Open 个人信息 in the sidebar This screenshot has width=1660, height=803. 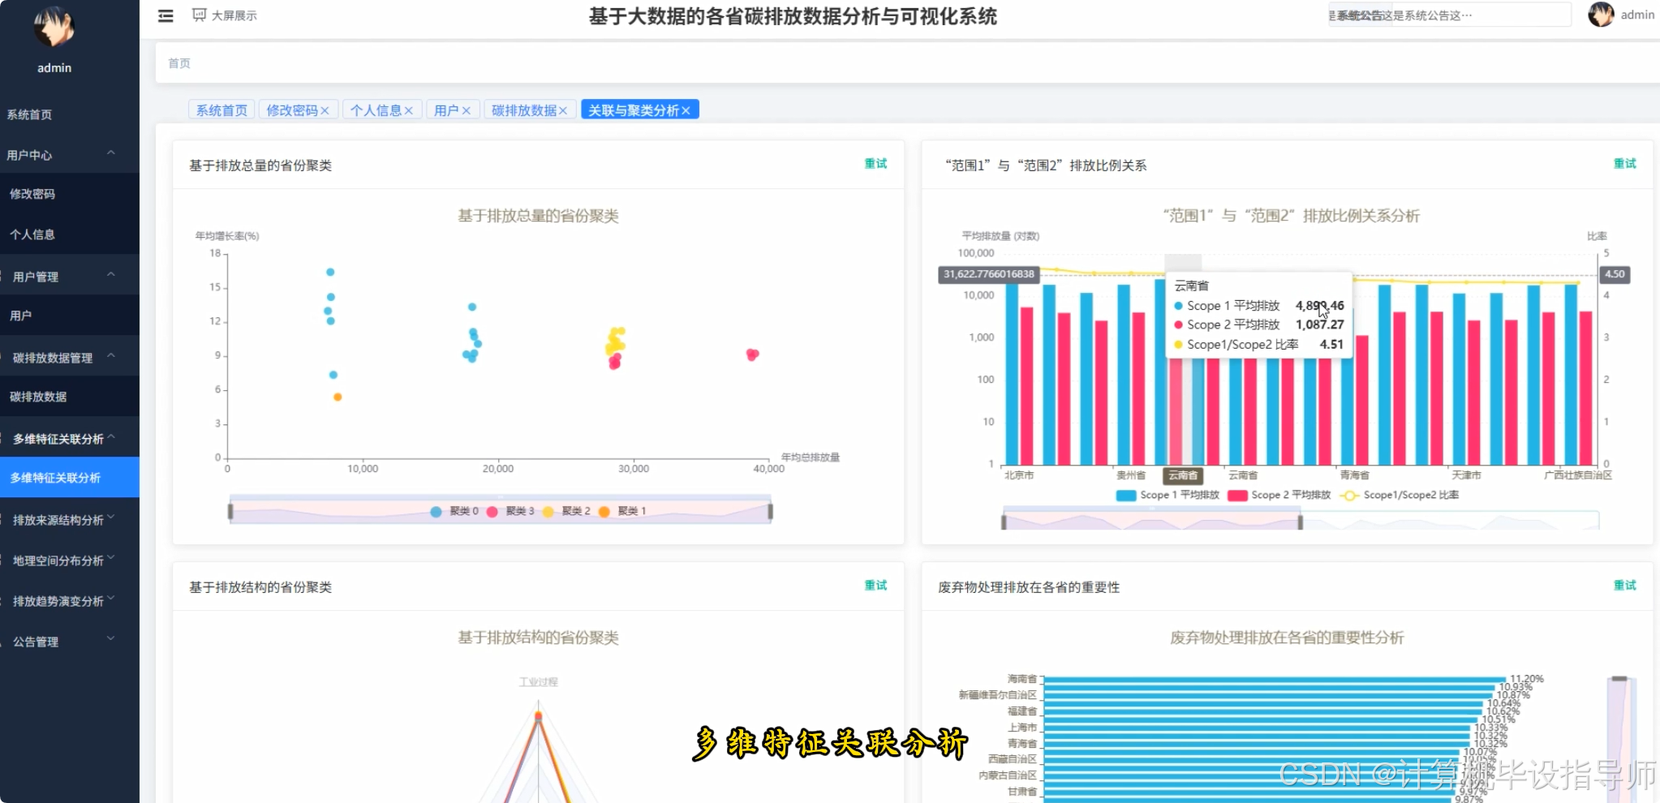[x=70, y=234]
